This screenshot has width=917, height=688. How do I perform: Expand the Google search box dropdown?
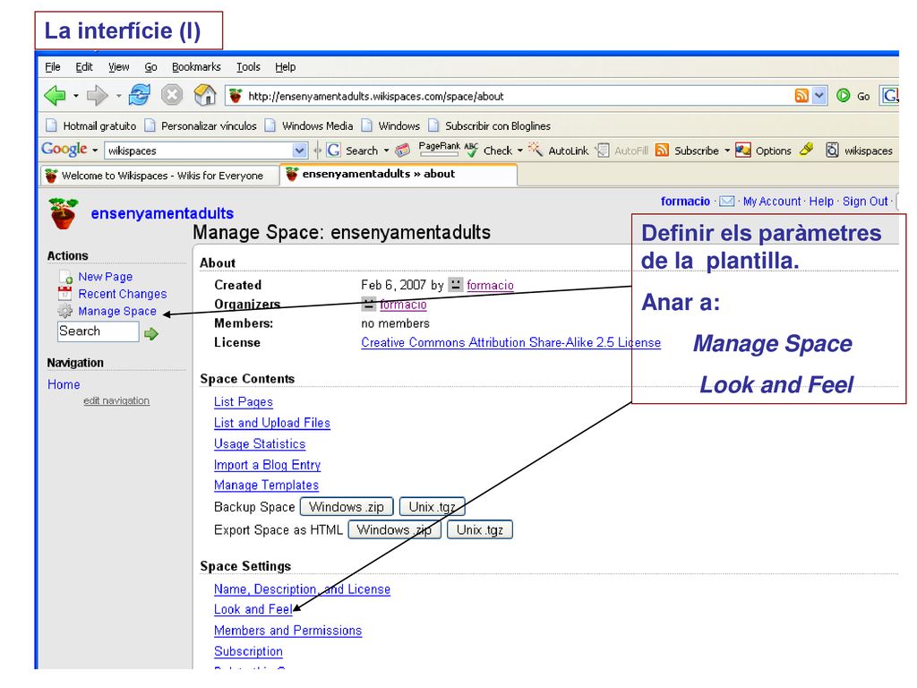pyautogui.click(x=299, y=150)
